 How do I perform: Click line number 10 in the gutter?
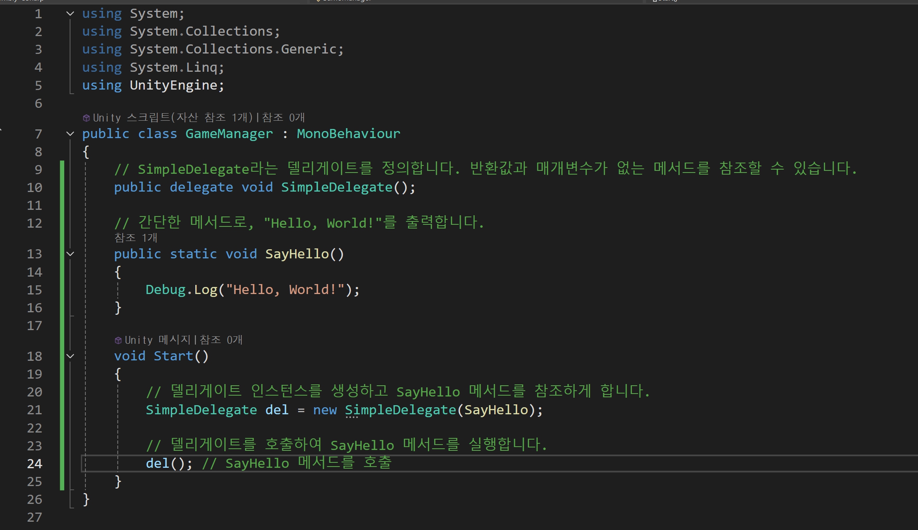(x=35, y=187)
